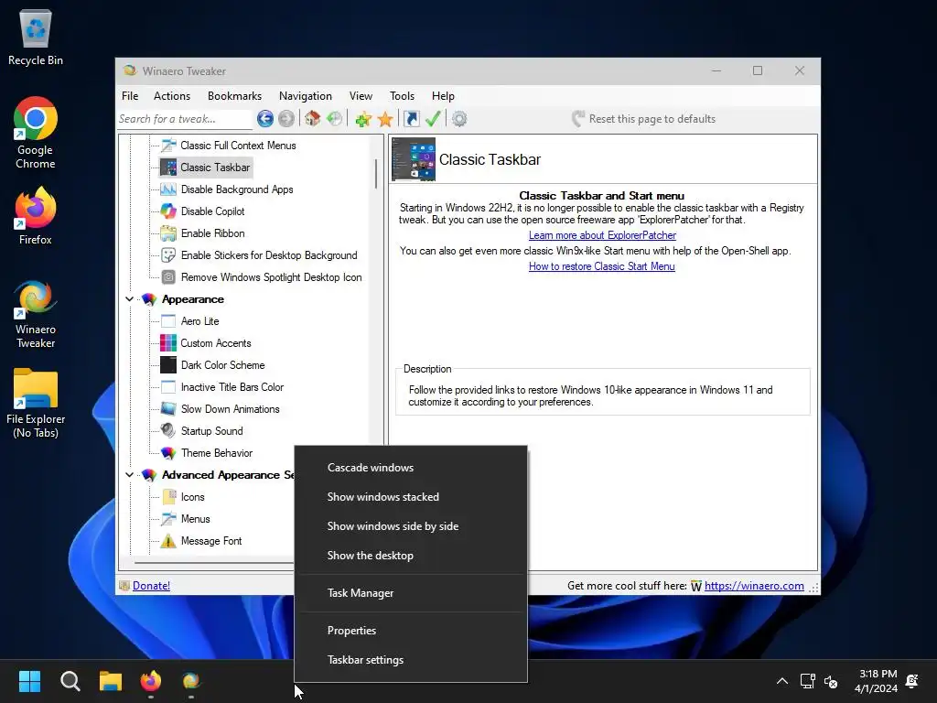
Task: Click the Remove Windows Spotlight Desktop Icon icon
Action: (168, 277)
